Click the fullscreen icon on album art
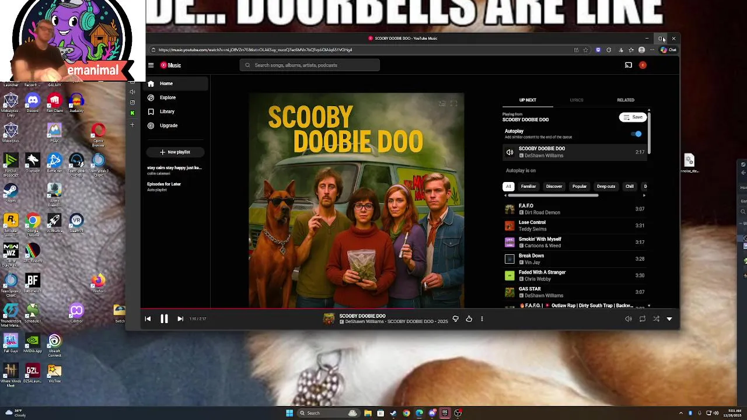The height and width of the screenshot is (420, 747). pyautogui.click(x=454, y=103)
